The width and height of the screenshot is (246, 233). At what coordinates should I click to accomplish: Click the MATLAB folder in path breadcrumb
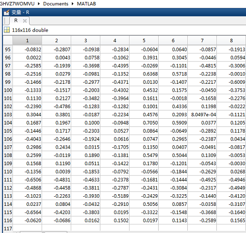86,4
